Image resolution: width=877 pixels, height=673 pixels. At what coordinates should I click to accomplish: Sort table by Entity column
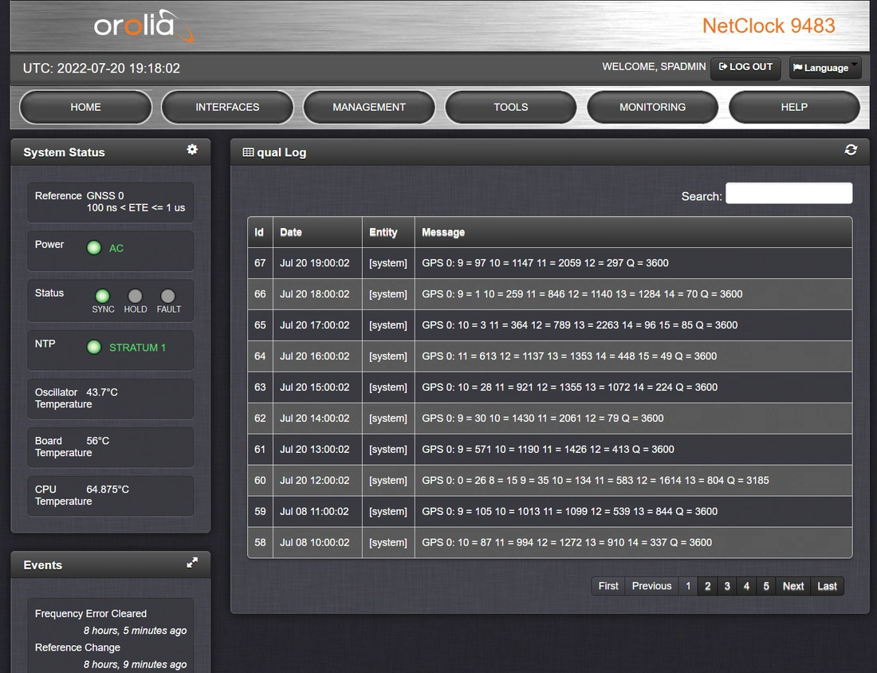pos(388,232)
